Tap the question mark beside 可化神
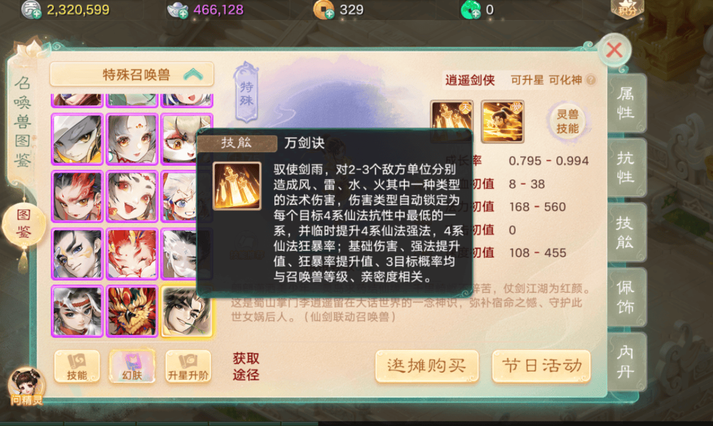713x426 pixels. [x=591, y=80]
